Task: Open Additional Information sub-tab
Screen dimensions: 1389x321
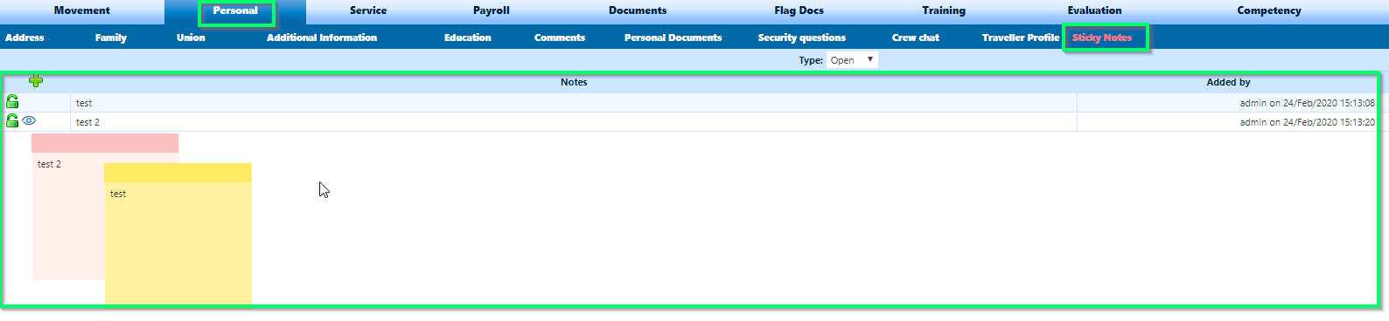Action: 322,38
